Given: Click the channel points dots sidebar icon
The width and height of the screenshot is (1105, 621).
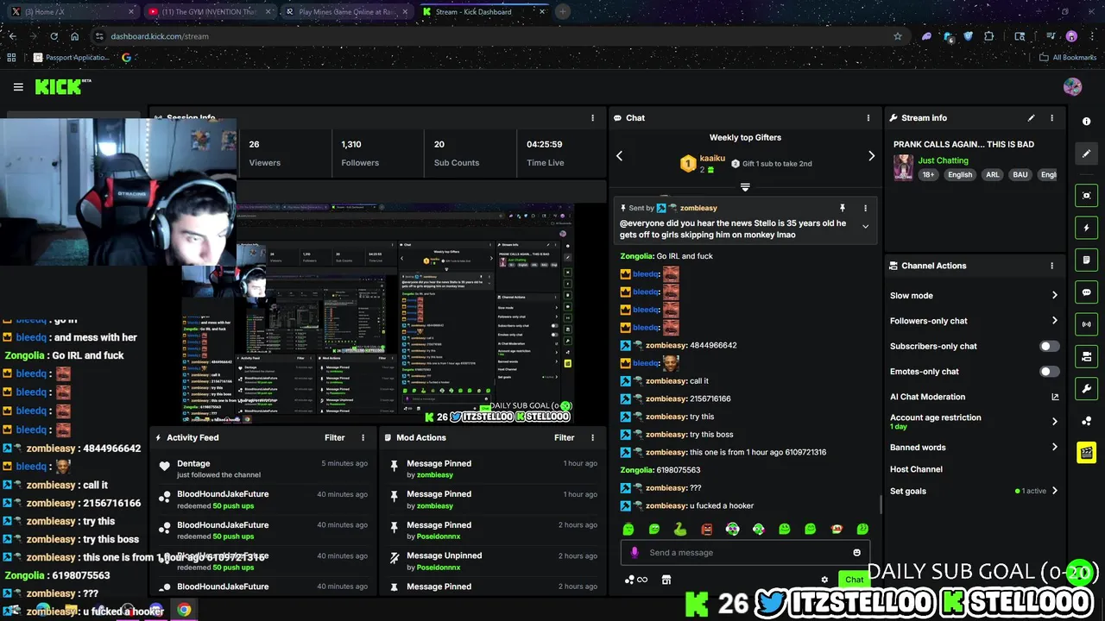Looking at the screenshot, I should tap(1087, 421).
